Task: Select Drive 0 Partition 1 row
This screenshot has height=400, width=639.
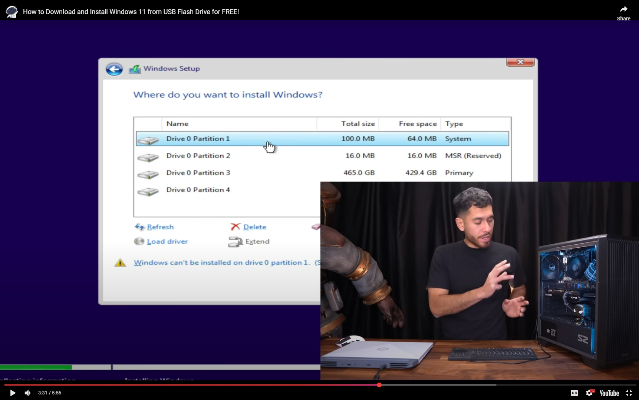Action: click(322, 139)
